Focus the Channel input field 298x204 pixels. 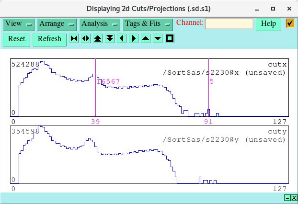click(x=229, y=24)
